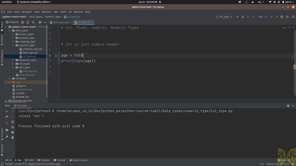Screen dimensions: 296x166
Task: Collapse the text_type folder
Action: 13,67
